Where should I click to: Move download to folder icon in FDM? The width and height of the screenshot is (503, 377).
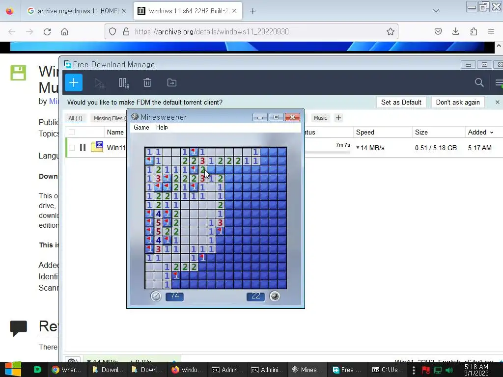[x=171, y=82]
